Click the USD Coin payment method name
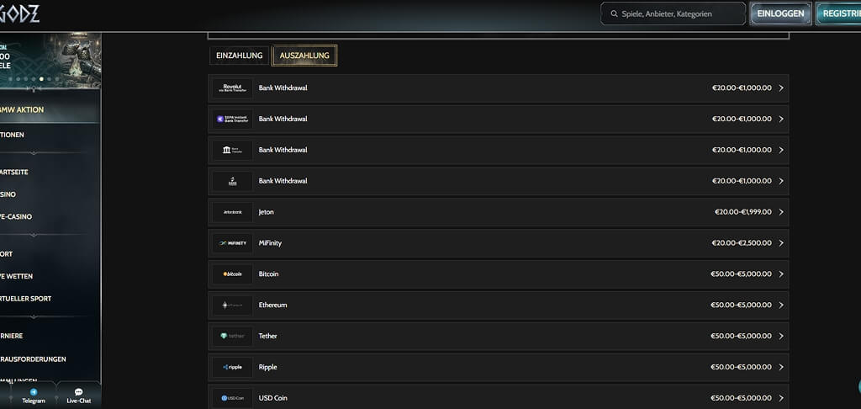Screen dimensions: 861x409 pyautogui.click(x=273, y=398)
